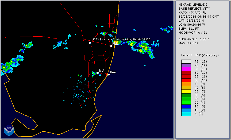The width and height of the screenshot is (231, 140).
Task: Click the '1393 Seagrape Circle, Weston' address label
Action: point(121,40)
